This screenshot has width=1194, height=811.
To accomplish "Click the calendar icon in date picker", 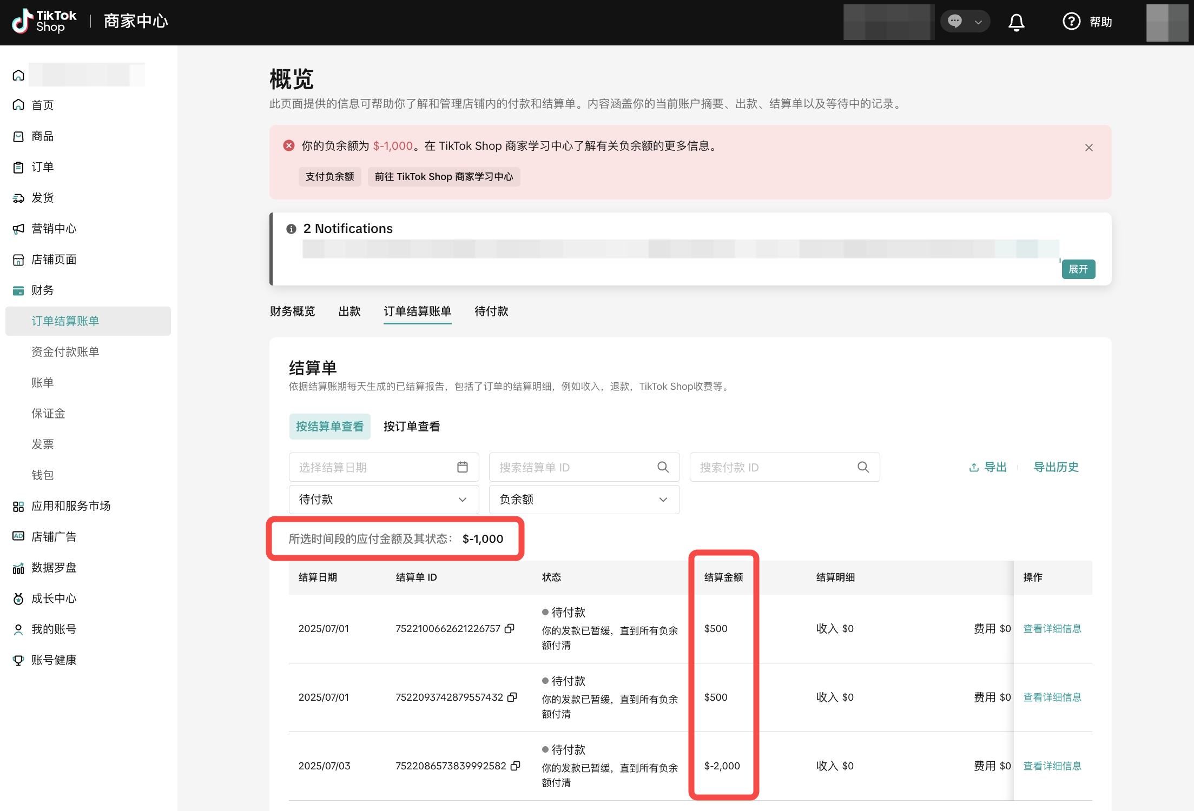I will coord(463,467).
